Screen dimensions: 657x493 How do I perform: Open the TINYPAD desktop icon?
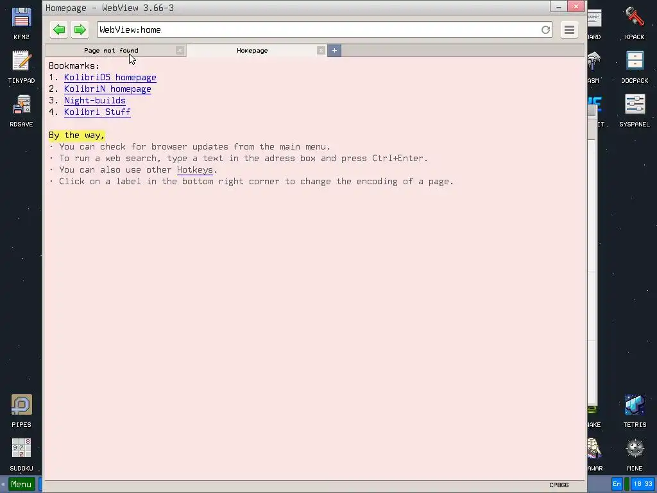21,67
